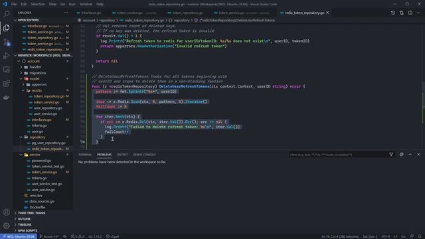Click the VS Code logo icon

pyautogui.click(x=5, y=4)
